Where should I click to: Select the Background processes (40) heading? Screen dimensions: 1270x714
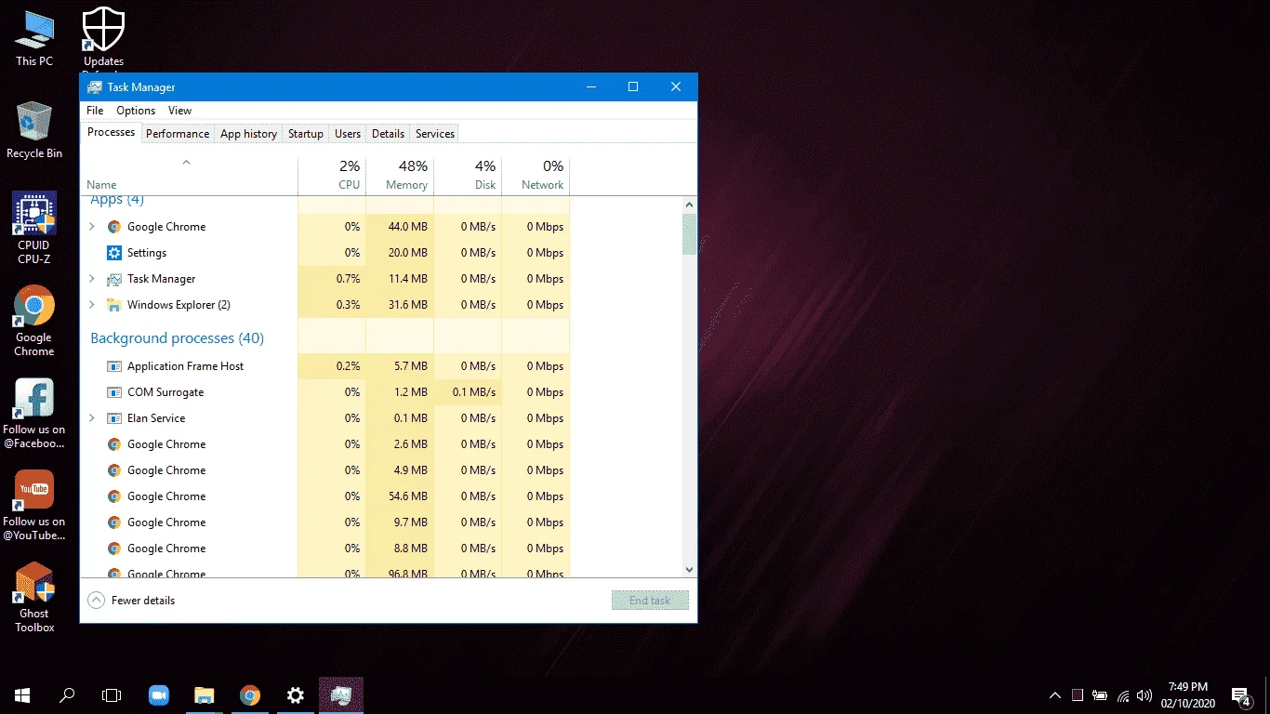177,338
